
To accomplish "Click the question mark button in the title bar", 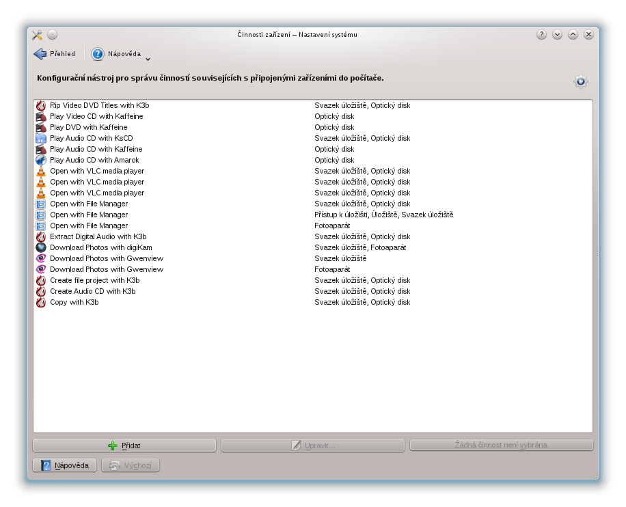I will 541,35.
